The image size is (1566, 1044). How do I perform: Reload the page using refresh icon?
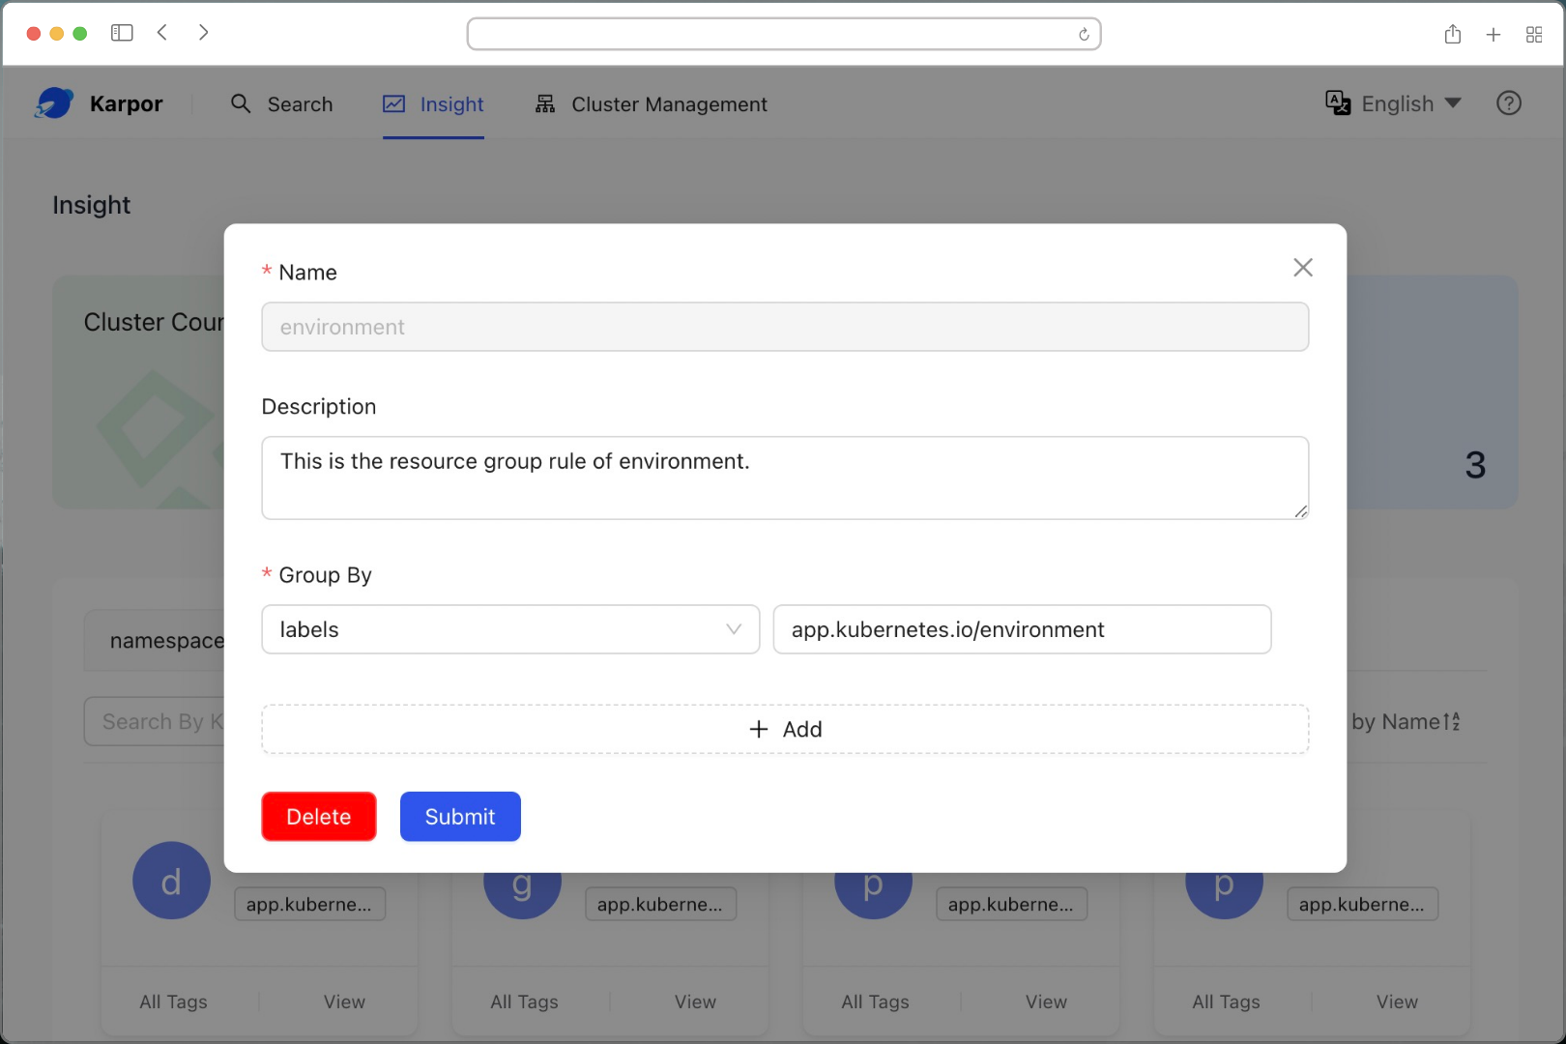click(x=1084, y=35)
